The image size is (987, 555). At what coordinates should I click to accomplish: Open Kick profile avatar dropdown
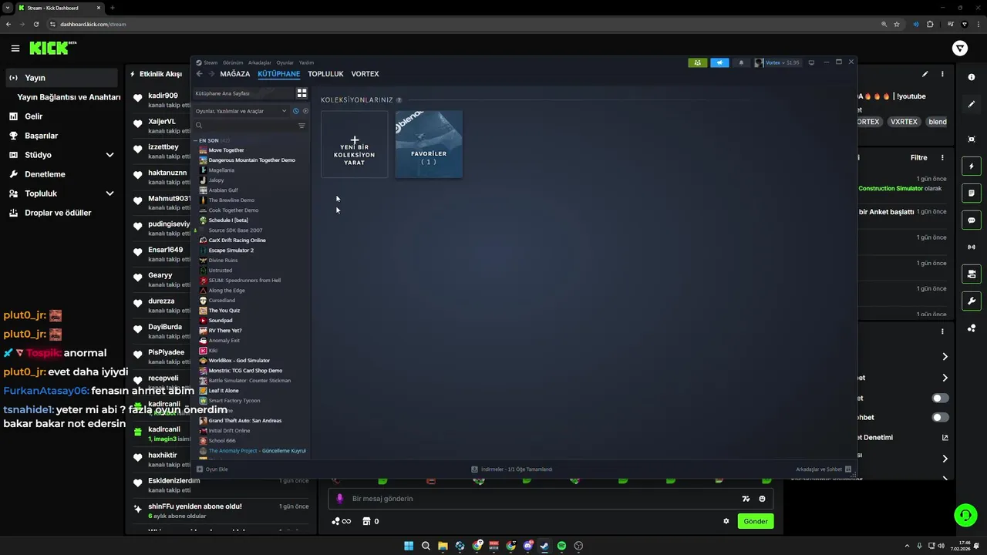[960, 49]
